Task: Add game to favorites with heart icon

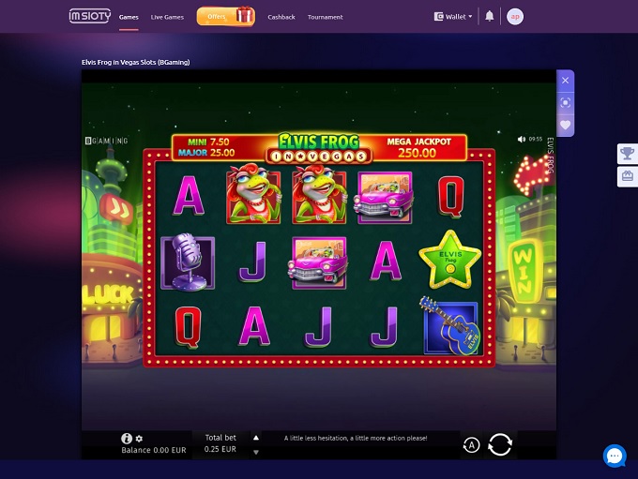Action: tap(565, 125)
